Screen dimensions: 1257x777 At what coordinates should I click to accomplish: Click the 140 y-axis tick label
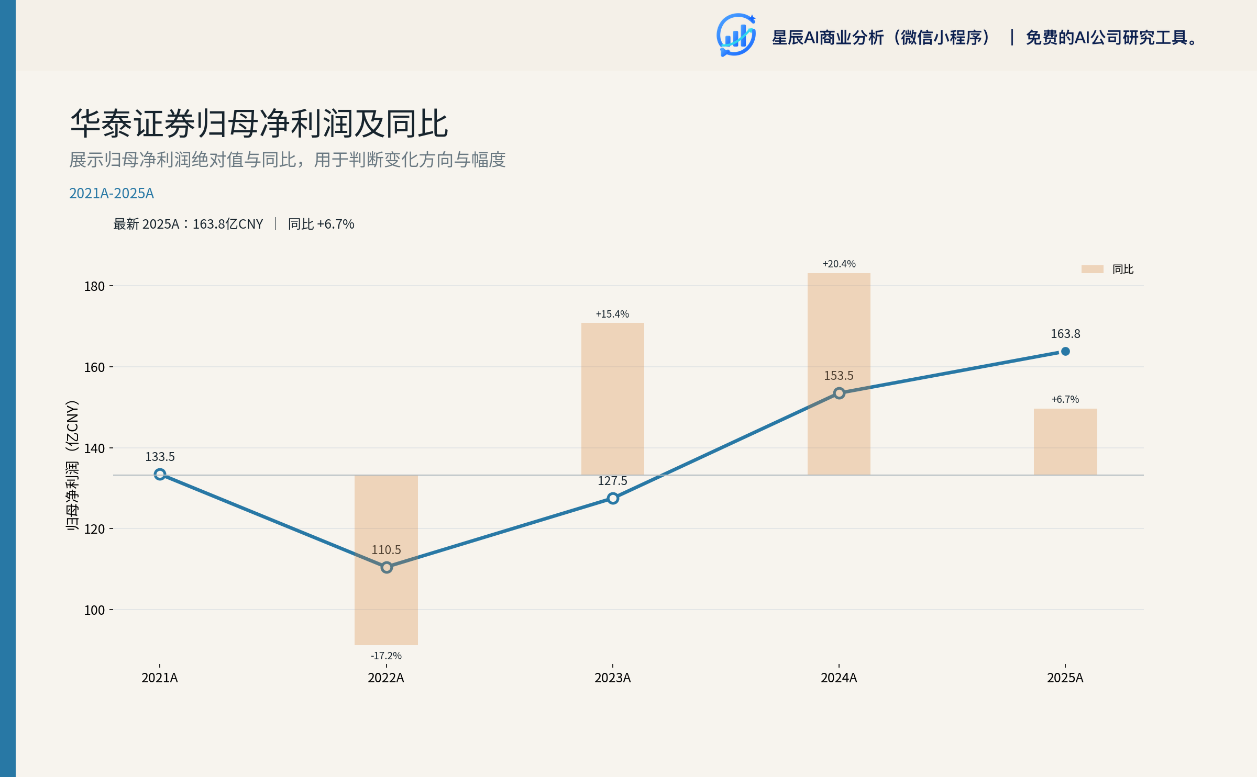(x=95, y=448)
